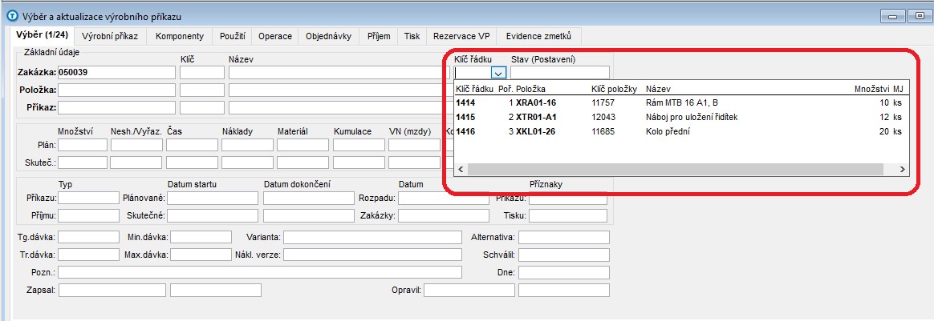Select row 1415 with item XTR01-A1
Viewport: 934px width, 321px height.
(681, 117)
